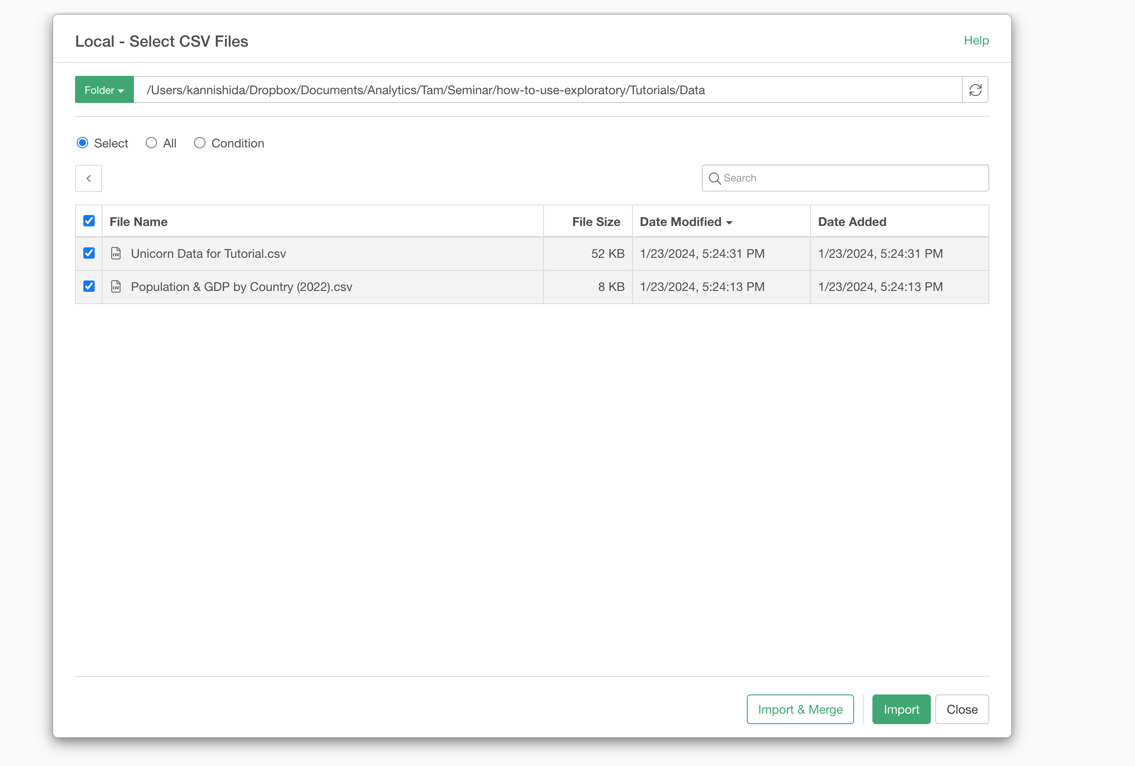Uncheck Unicorn Data for Tutorial.csv checkbox

click(x=89, y=253)
